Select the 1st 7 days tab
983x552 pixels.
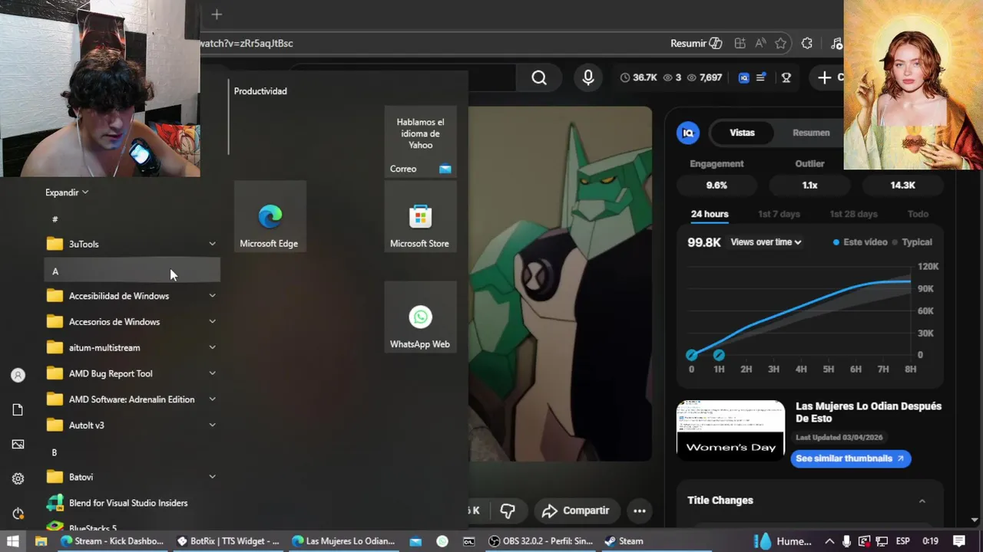pos(779,215)
